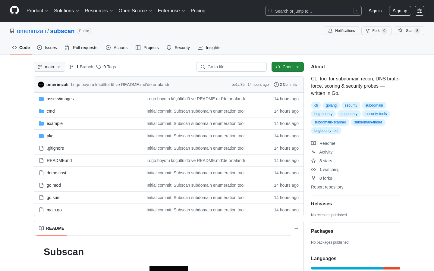Switch to the Pull requests tab
The image size is (434, 271).
tap(81, 48)
